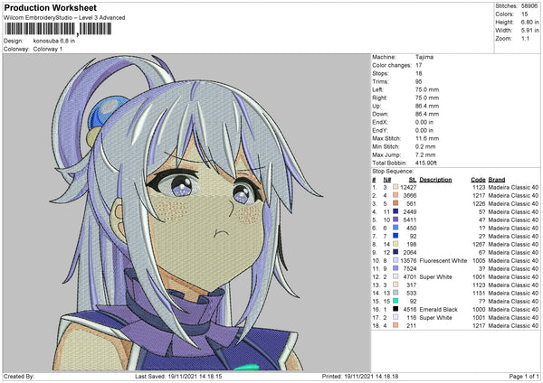
Task: Select the Super White description in row 17
Action: [435, 318]
